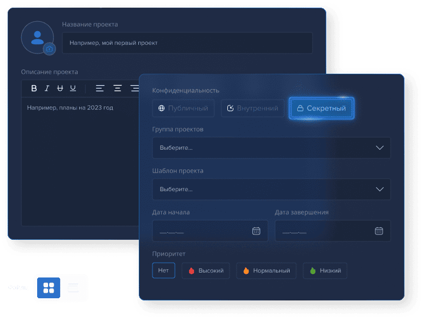423x319 pixels.
Task: Set priority to Высокий
Action: 205,270
